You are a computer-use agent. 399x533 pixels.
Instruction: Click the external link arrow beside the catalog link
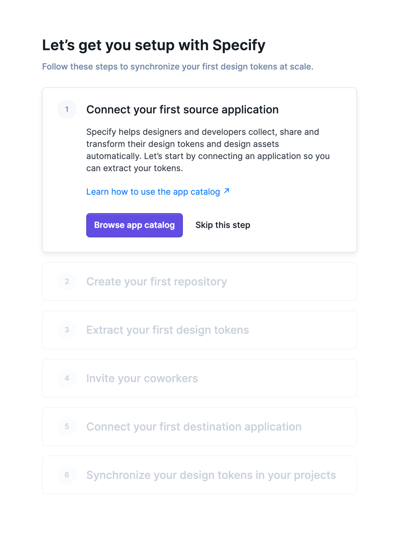(226, 191)
